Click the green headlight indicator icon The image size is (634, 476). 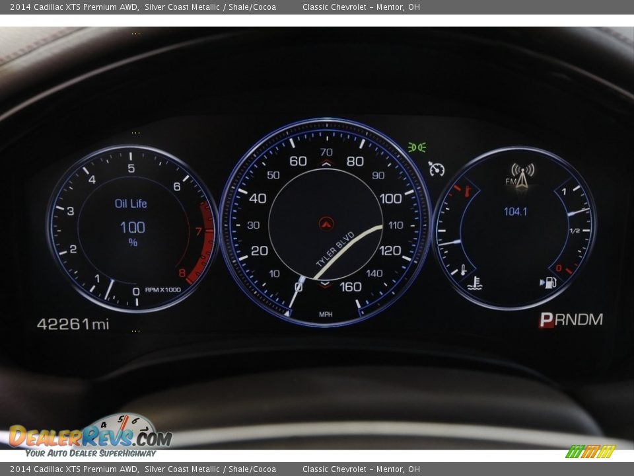point(417,147)
